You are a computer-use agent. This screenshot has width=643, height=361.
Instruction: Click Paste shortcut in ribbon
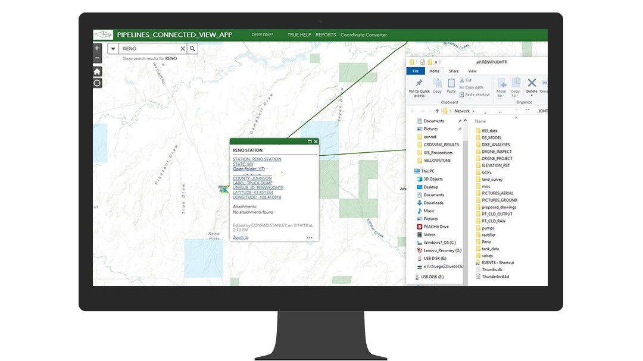[475, 95]
